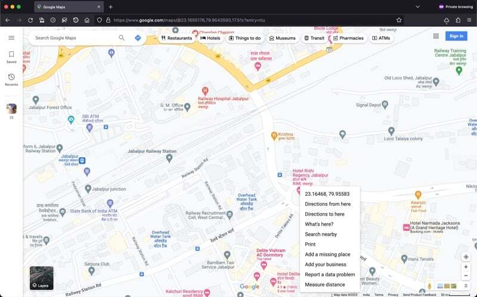
Task: Show your location with the target icon
Action: tap(466, 257)
